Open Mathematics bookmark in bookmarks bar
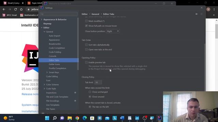218x122 pixels. (x=29, y=15)
